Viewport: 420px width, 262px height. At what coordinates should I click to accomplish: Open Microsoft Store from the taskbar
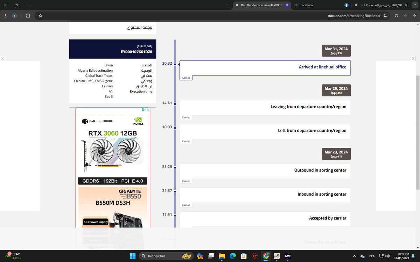[244, 256]
